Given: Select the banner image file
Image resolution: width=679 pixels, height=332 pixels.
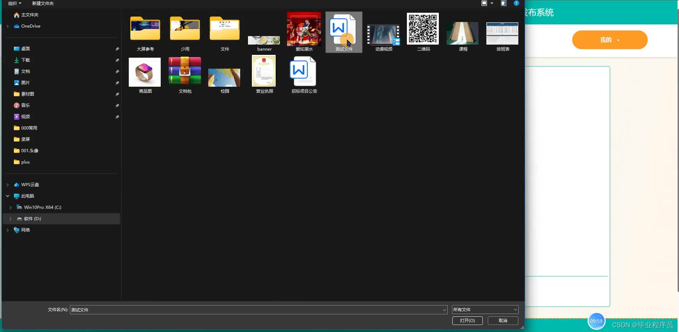Looking at the screenshot, I should (264, 40).
